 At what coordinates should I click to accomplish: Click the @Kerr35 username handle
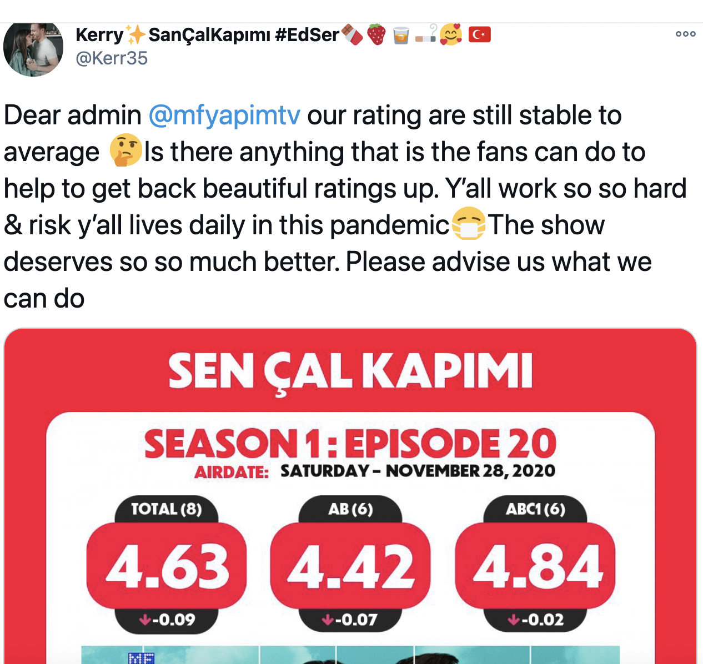click(112, 58)
